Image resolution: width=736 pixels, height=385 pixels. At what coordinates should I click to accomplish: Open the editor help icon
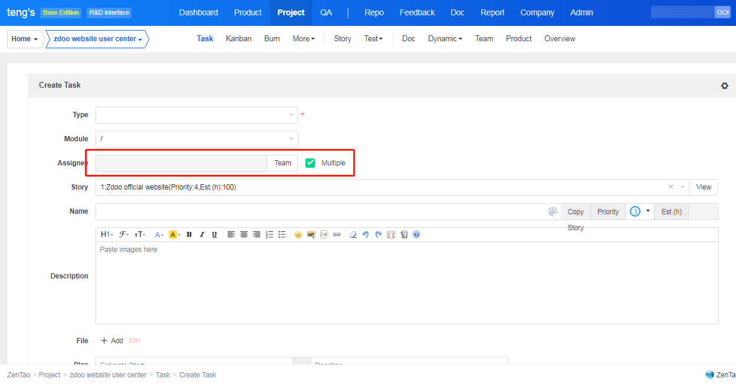click(x=416, y=234)
